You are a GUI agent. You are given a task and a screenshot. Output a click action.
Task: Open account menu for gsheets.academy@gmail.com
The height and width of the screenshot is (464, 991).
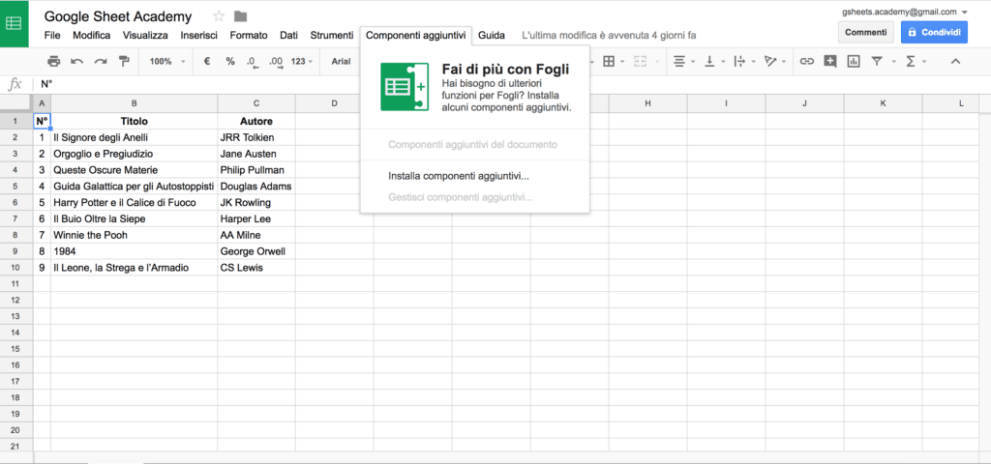pos(905,12)
